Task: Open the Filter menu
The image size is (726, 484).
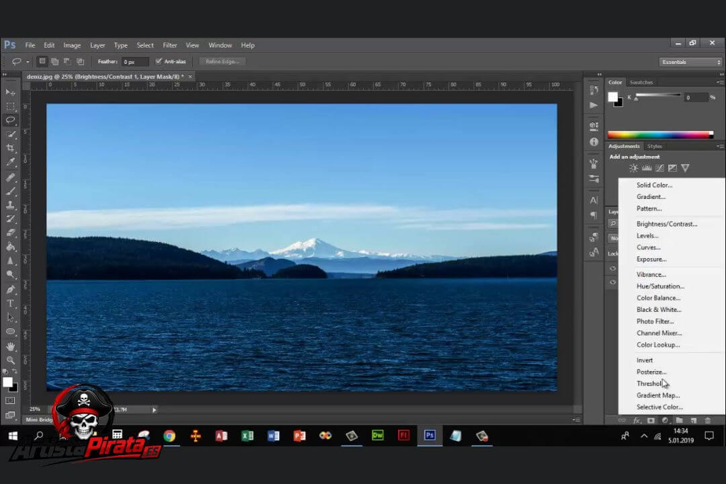Action: point(170,46)
